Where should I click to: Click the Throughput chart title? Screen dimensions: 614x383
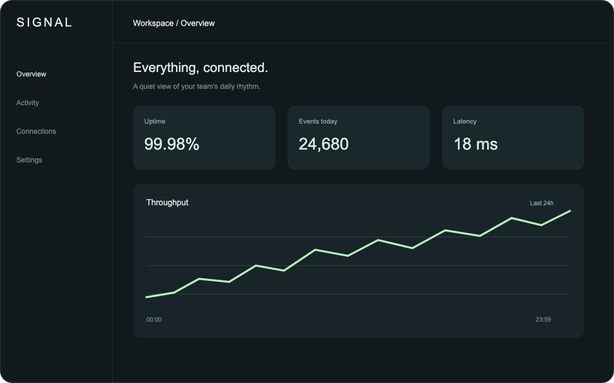[x=167, y=203]
